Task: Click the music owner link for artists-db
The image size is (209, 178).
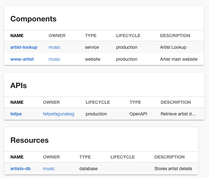Action: (x=49, y=169)
